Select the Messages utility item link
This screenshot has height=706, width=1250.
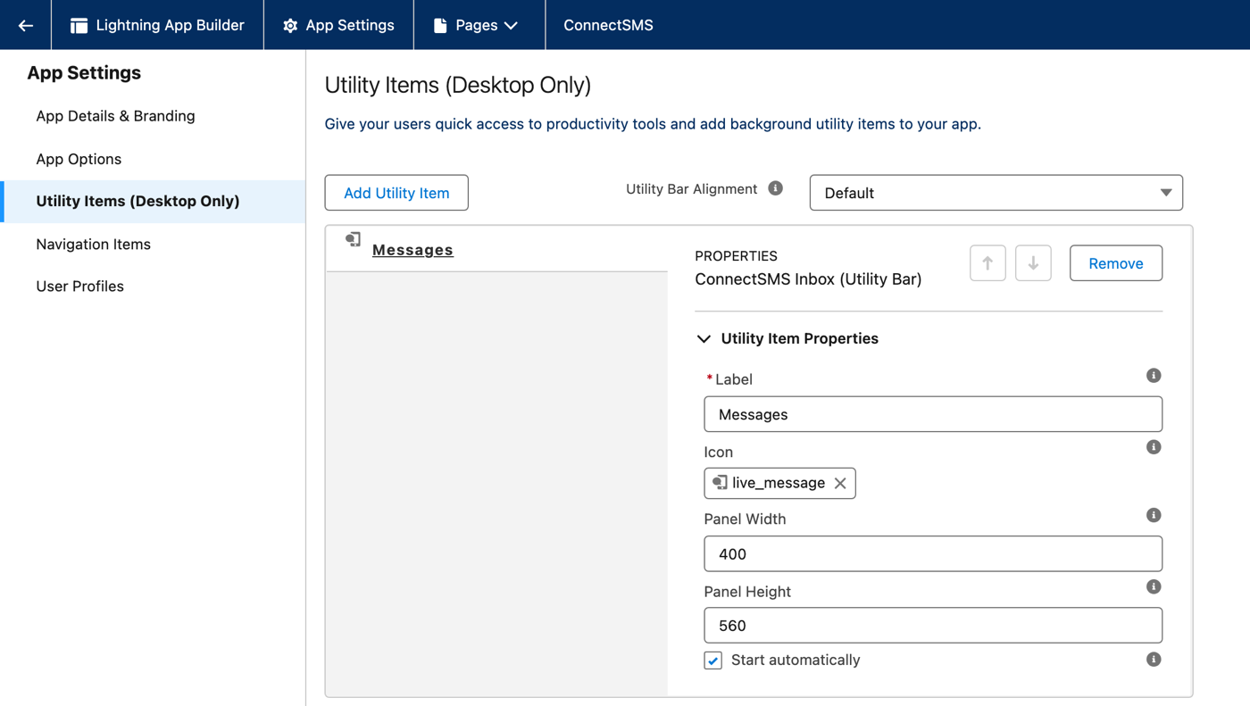pyautogui.click(x=412, y=250)
